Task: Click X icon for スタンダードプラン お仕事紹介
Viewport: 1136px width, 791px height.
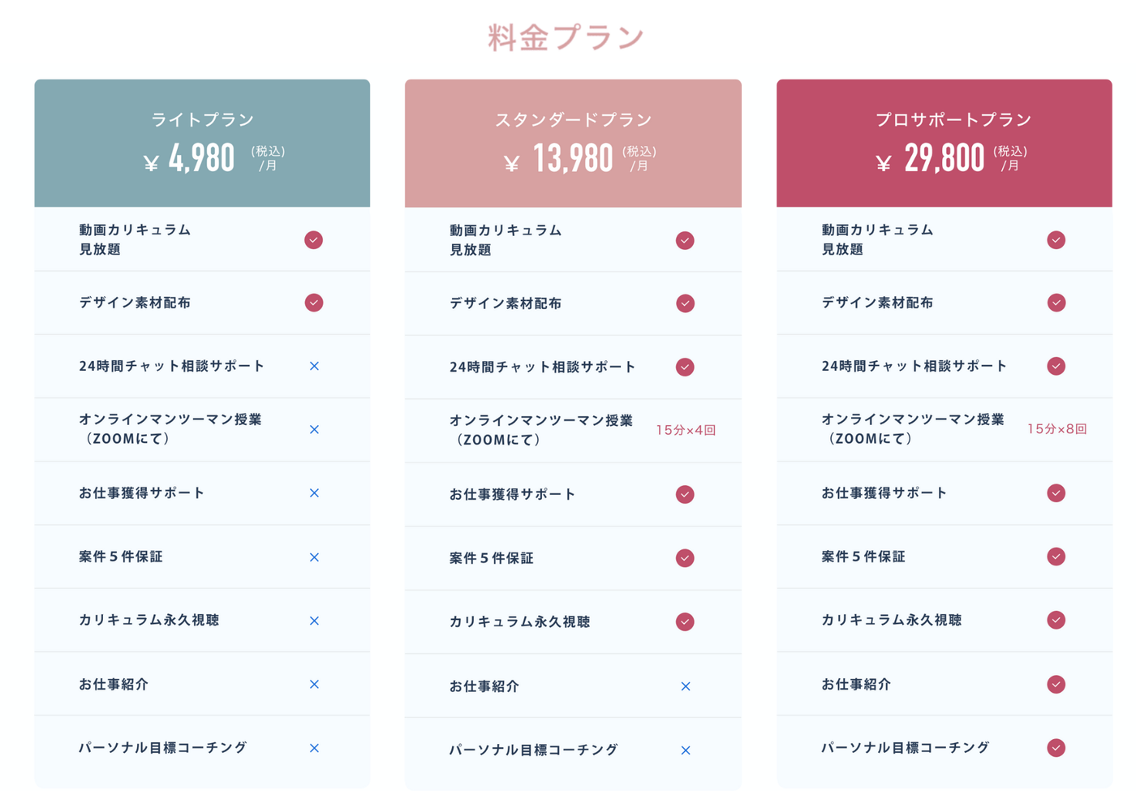Action: tap(686, 686)
